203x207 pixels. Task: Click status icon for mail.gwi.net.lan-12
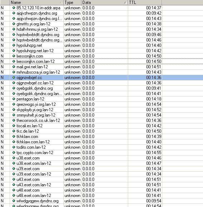14,67
